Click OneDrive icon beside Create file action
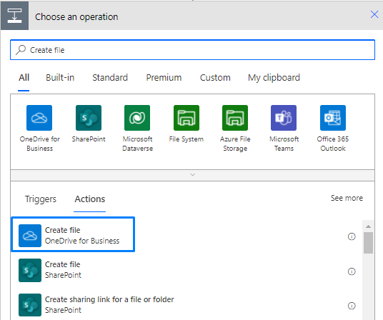 (x=30, y=236)
